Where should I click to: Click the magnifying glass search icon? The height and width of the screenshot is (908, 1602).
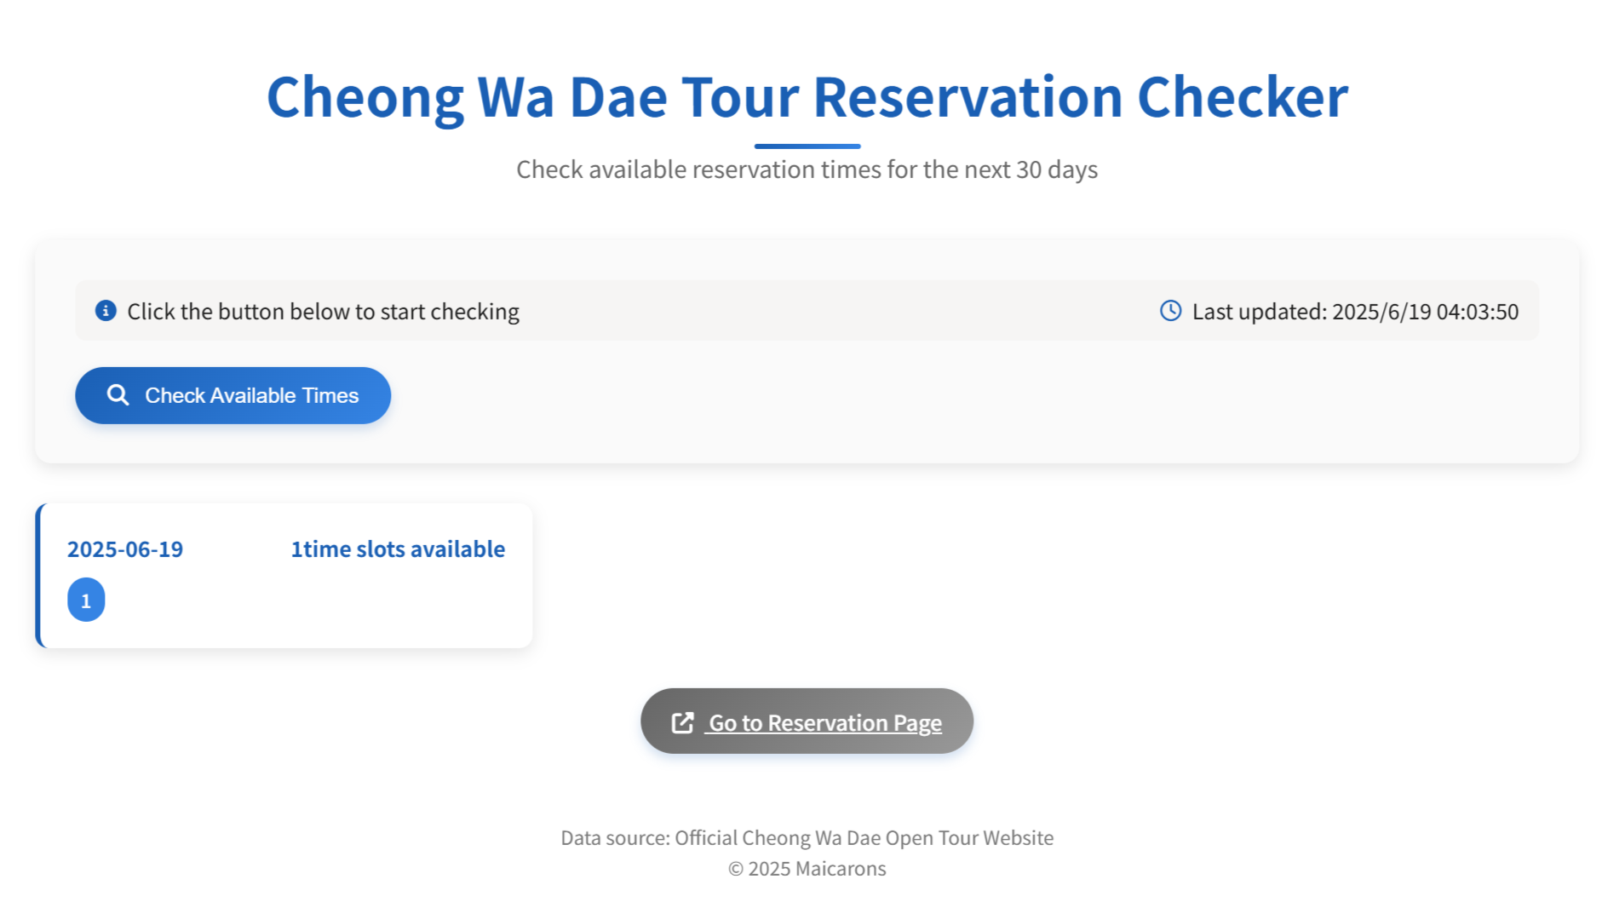pyautogui.click(x=118, y=395)
